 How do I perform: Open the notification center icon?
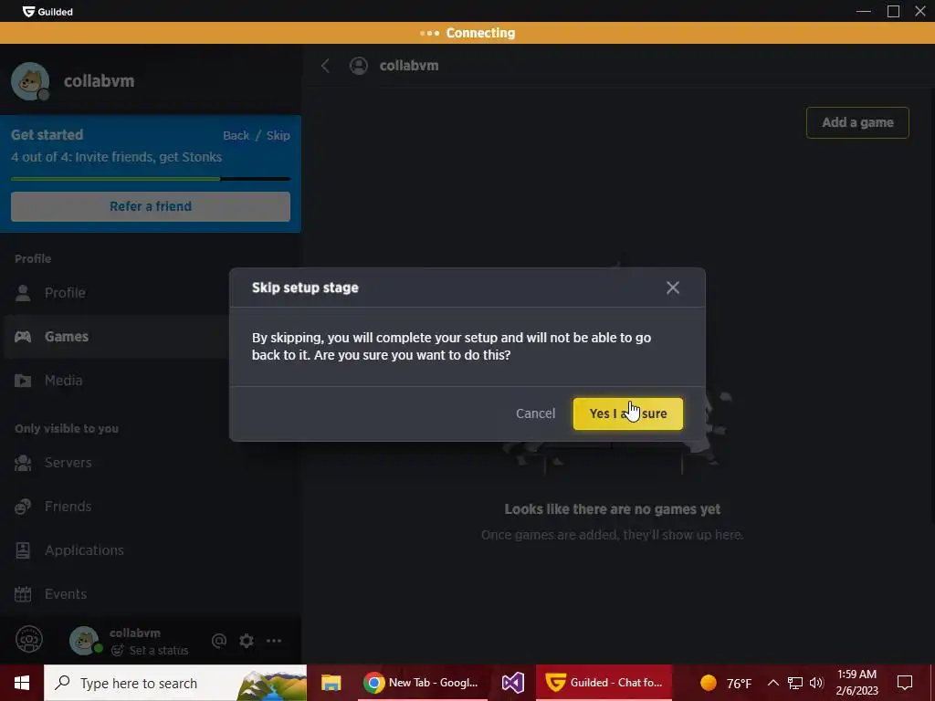[x=905, y=683]
